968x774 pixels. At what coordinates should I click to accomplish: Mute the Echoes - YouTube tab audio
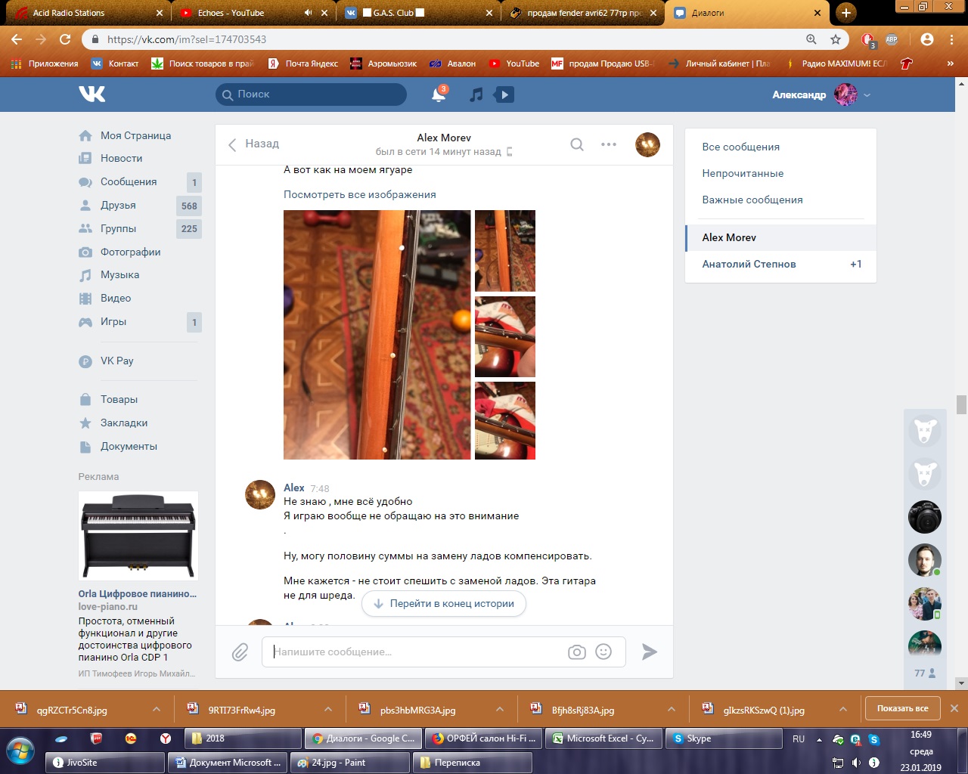pyautogui.click(x=308, y=13)
